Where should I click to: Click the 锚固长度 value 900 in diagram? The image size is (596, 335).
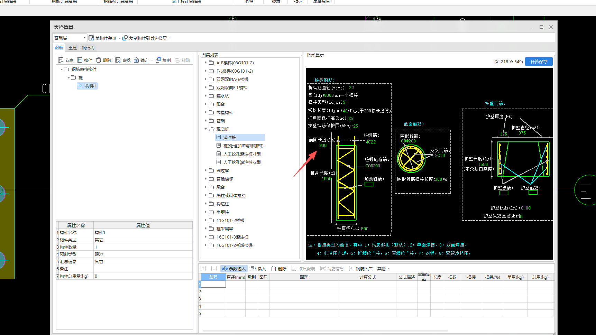click(x=323, y=146)
